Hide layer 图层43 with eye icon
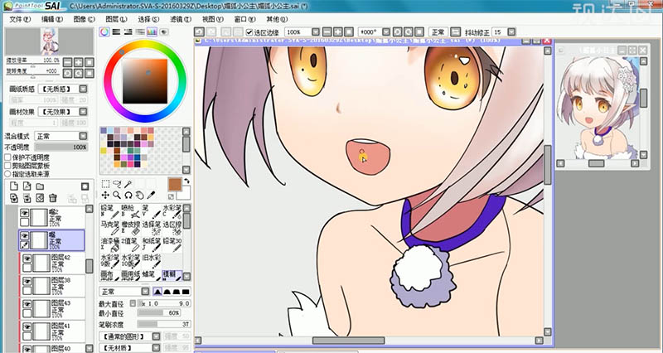 point(27,304)
